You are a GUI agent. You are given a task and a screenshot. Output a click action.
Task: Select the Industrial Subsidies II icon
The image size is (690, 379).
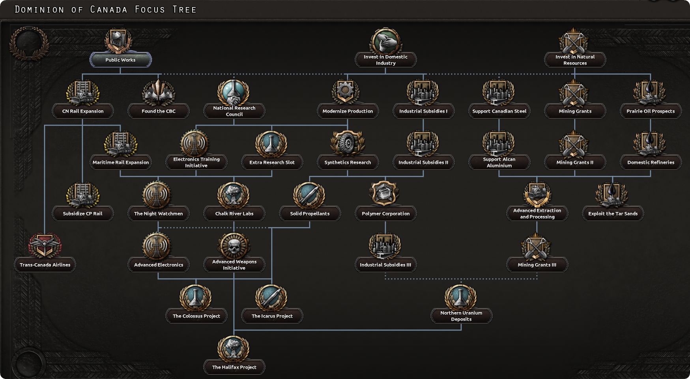point(423,144)
